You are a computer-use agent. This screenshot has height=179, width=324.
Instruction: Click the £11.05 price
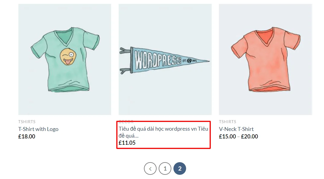[127, 143]
